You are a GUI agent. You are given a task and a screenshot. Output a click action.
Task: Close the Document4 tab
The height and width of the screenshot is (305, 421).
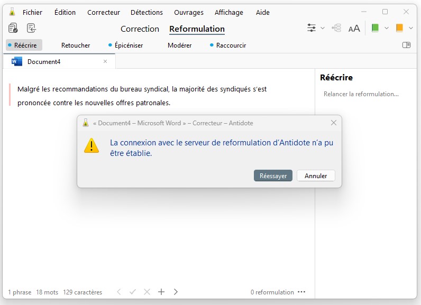(105, 61)
